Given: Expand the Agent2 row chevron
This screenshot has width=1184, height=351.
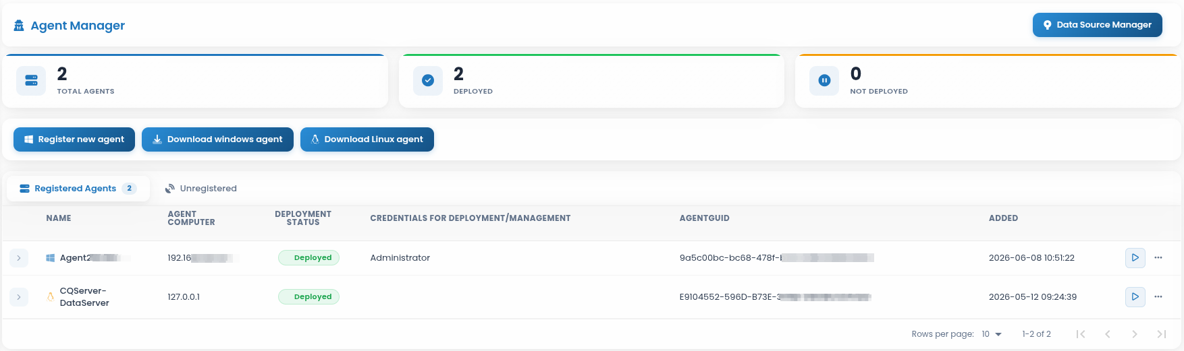Looking at the screenshot, I should click(19, 258).
